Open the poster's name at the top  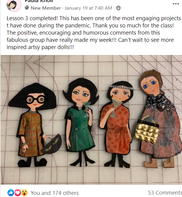[x=39, y=1]
